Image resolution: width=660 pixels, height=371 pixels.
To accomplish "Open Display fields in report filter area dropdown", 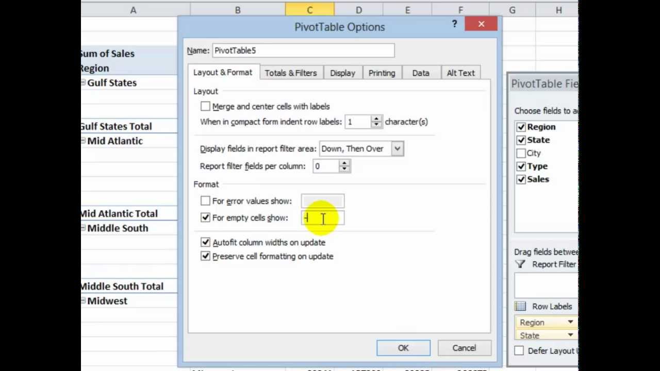I will click(x=397, y=148).
